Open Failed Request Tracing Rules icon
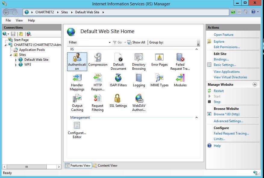264x178 pixels. pos(180,62)
